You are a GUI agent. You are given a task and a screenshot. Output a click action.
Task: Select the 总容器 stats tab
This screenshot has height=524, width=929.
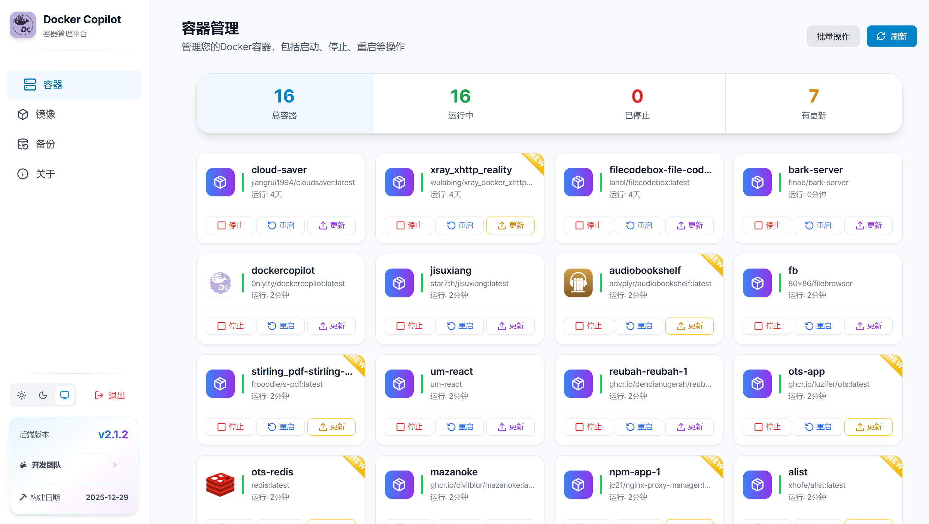tap(285, 104)
